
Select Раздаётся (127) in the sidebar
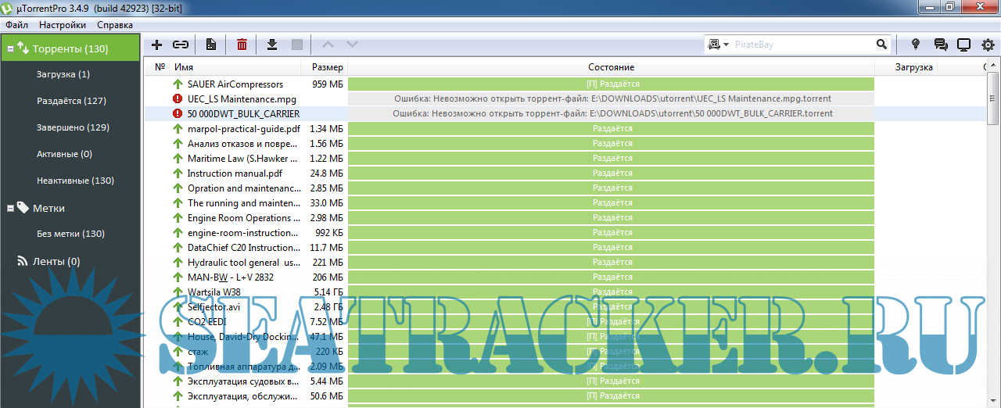click(x=71, y=101)
